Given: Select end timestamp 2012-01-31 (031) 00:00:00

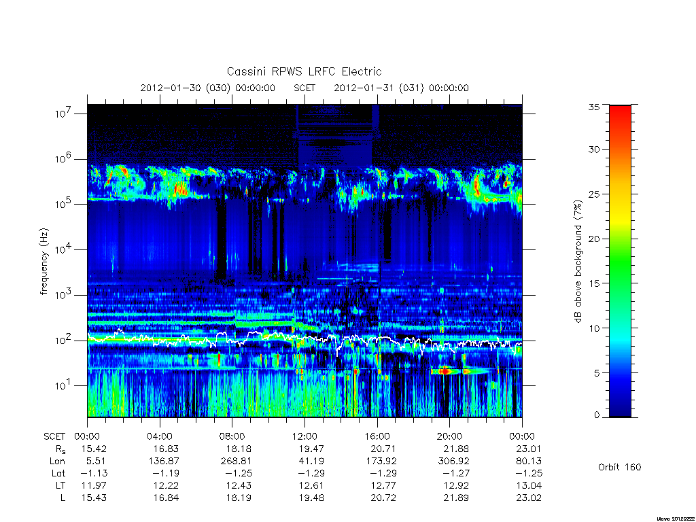Looking at the screenshot, I should pos(401,88).
